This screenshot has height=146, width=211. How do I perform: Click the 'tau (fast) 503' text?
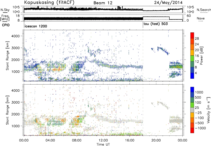156,24
